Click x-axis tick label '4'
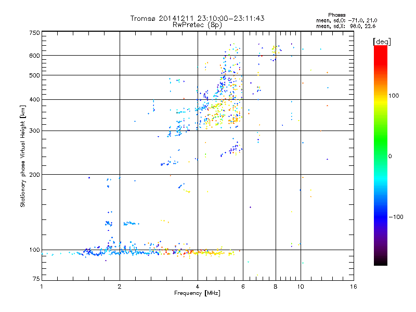416x312 pixels. (x=198, y=287)
